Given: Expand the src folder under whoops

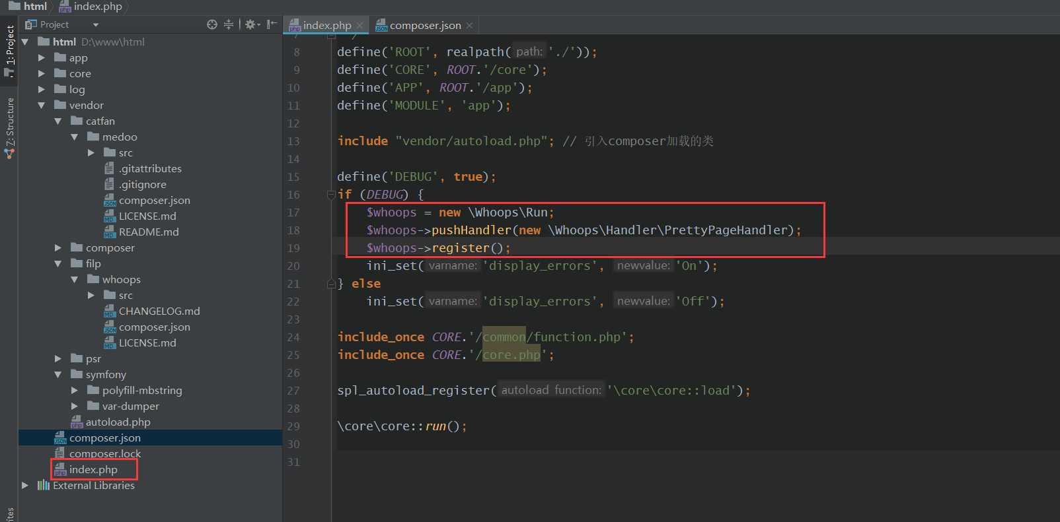Looking at the screenshot, I should tap(91, 295).
